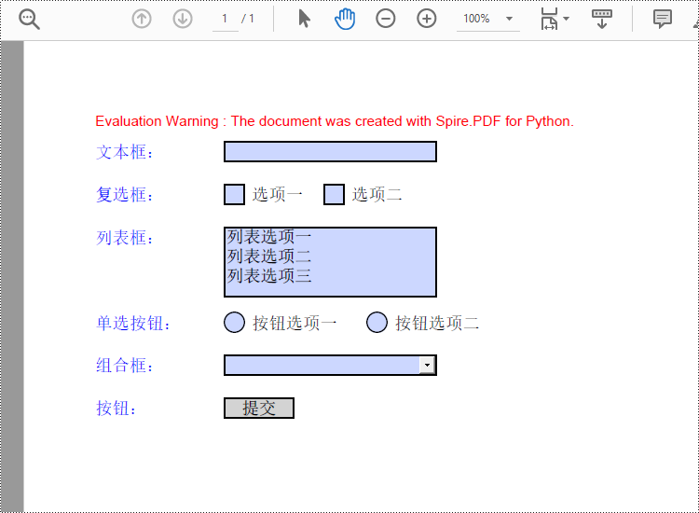Select the 按钮选项二 radio button

[x=377, y=323]
